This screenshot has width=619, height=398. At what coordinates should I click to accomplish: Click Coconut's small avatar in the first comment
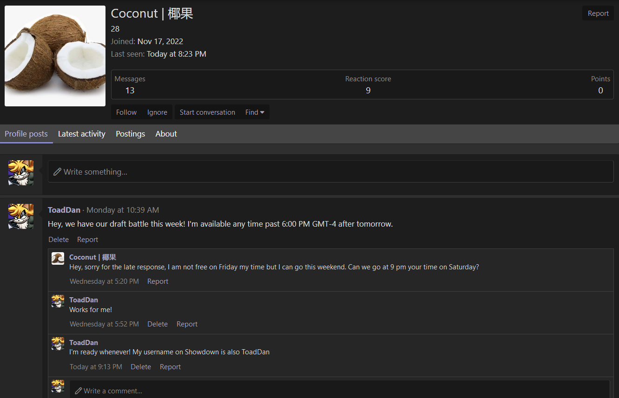tap(58, 258)
